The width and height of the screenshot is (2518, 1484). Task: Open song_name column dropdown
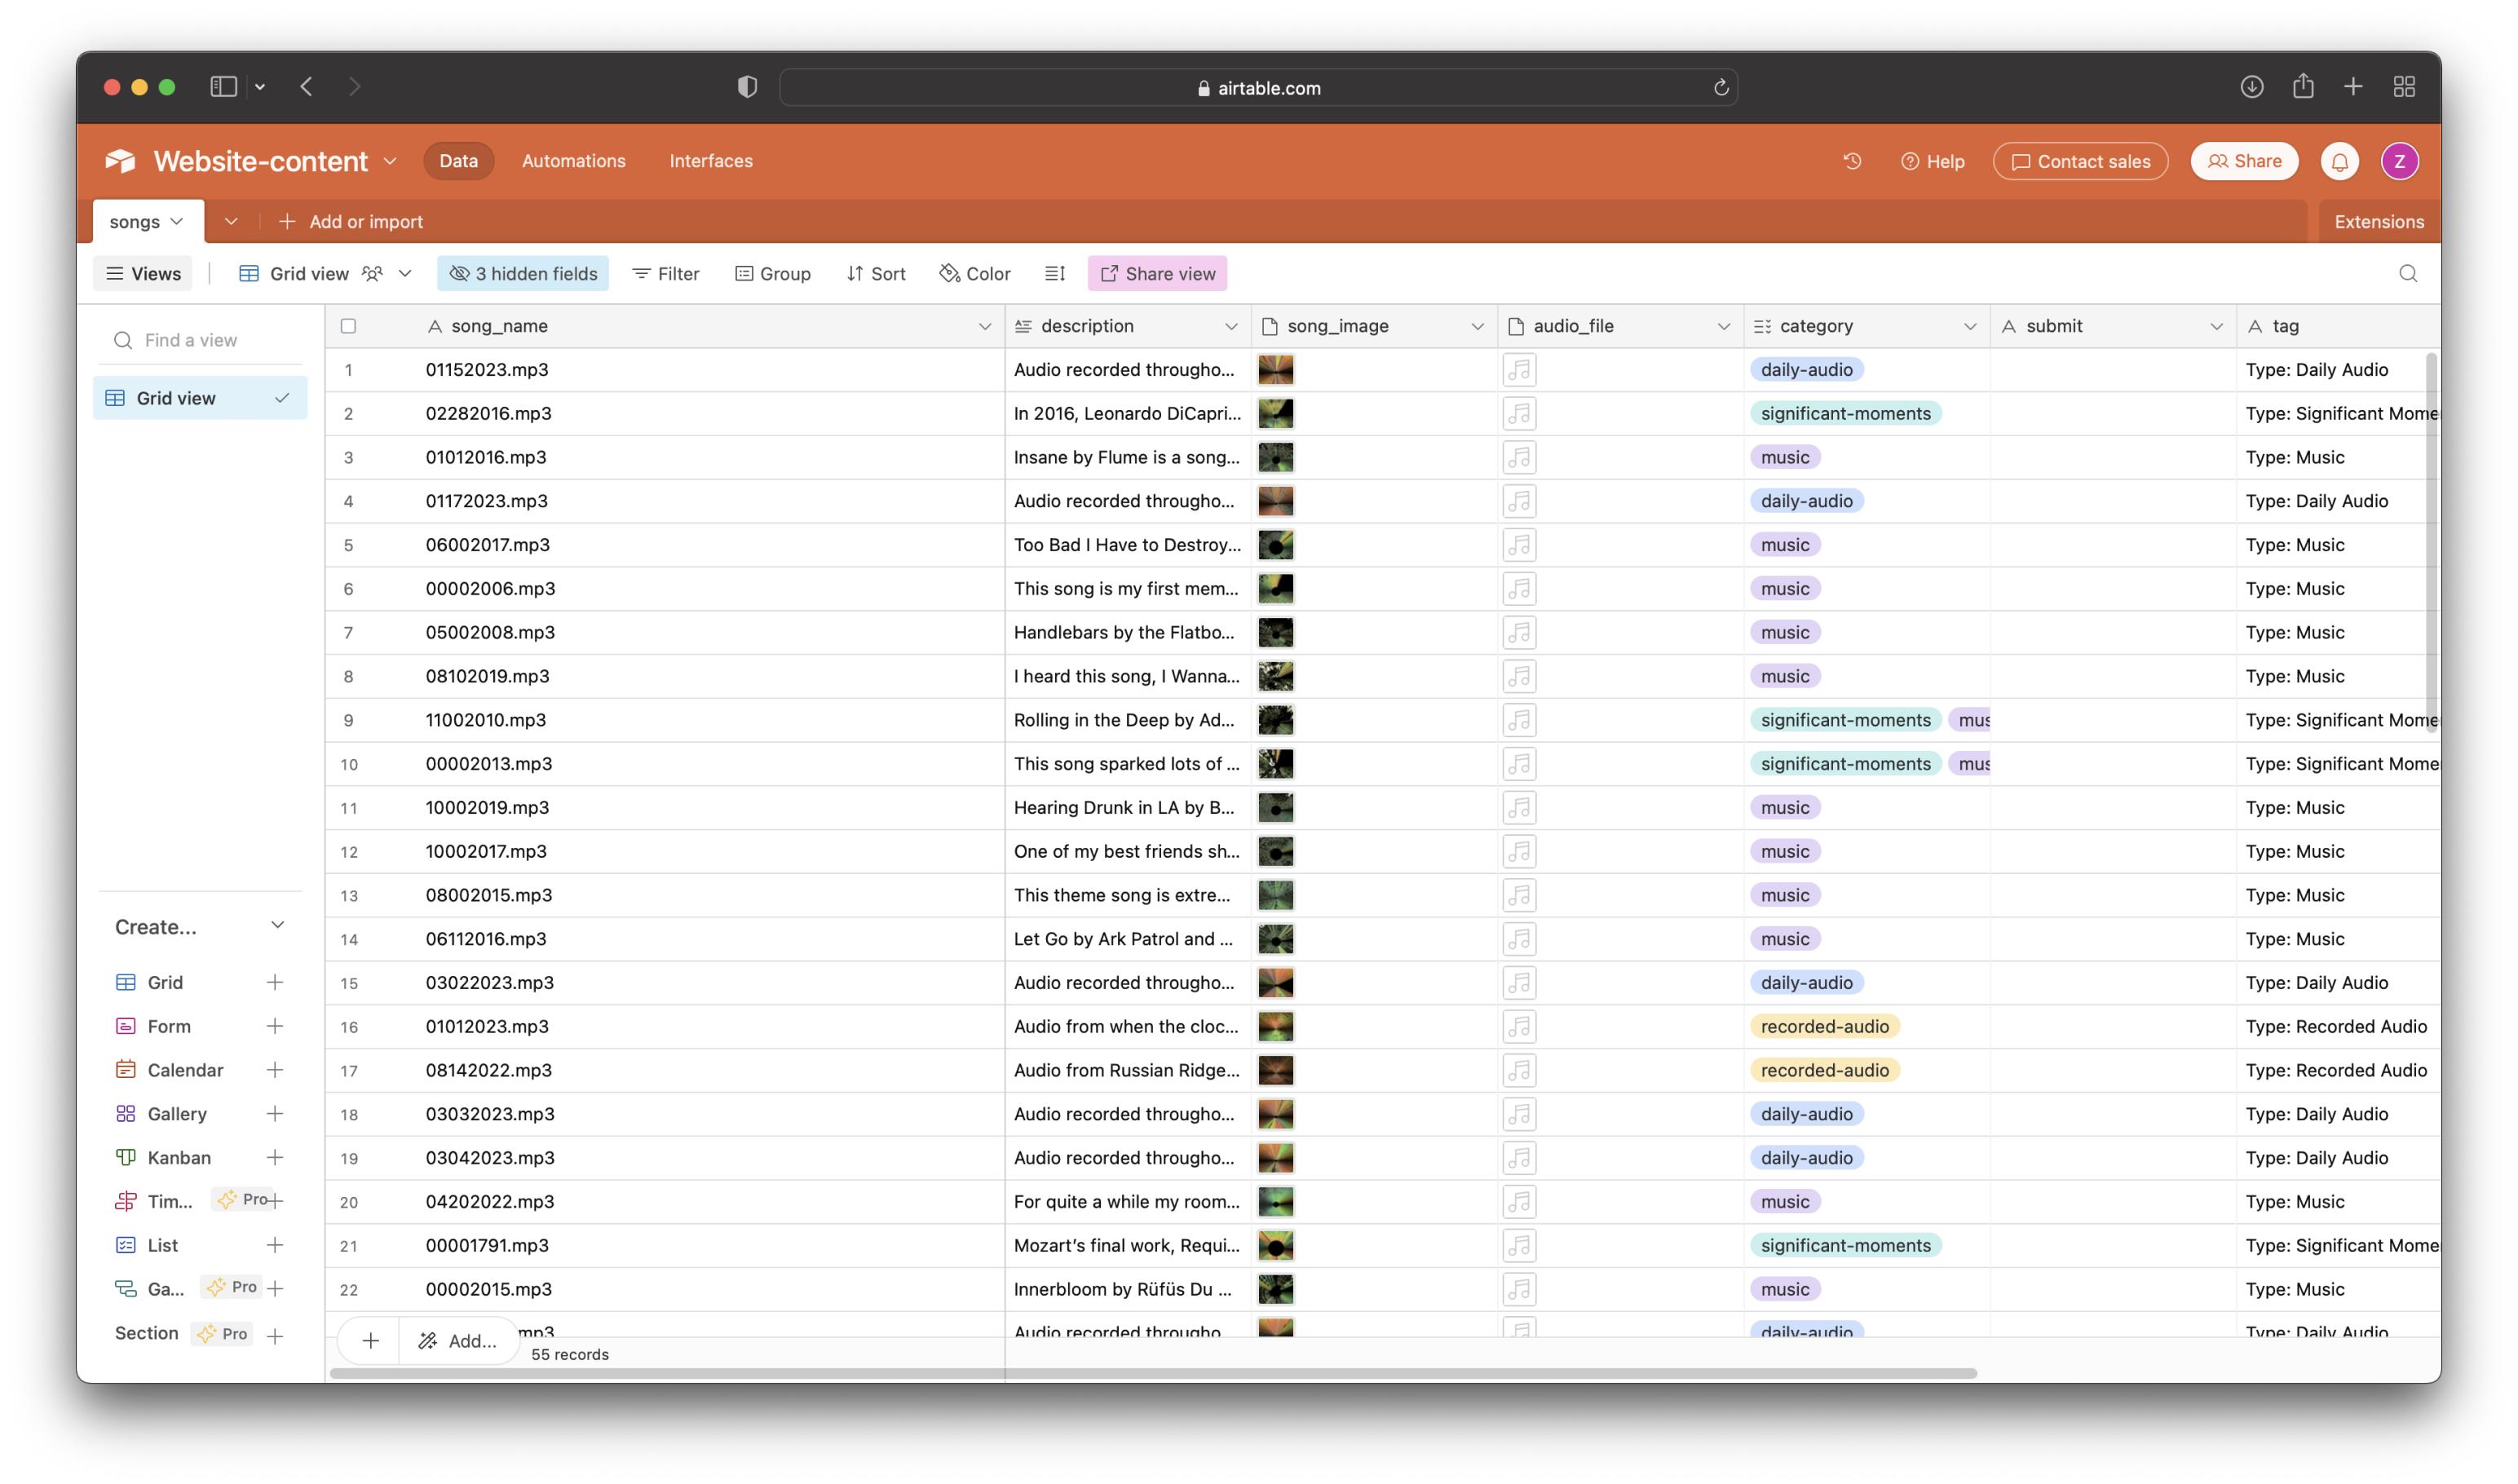click(984, 327)
